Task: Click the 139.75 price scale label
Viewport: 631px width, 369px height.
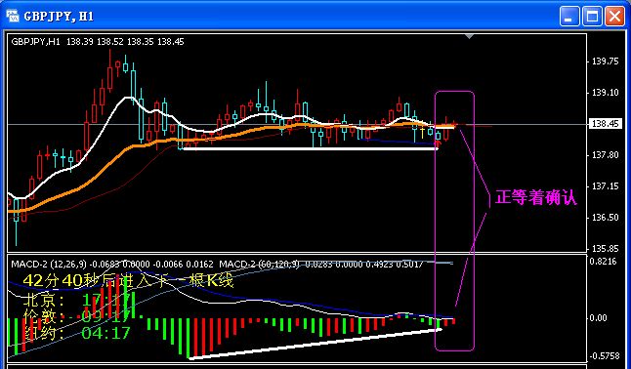Action: pyautogui.click(x=606, y=61)
